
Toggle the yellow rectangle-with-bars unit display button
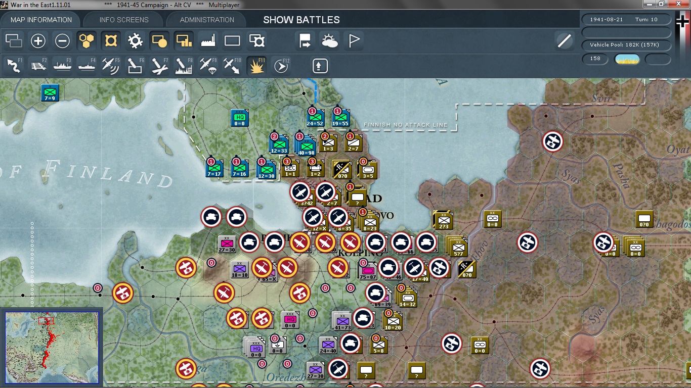(x=184, y=40)
